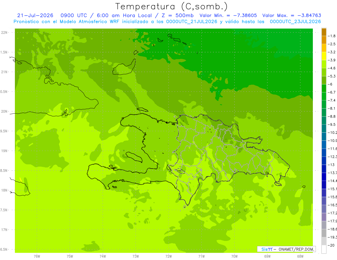This screenshot has height=260, width=337.
Task: Click the '6.5N' latitude label
Action: [x=4, y=250]
